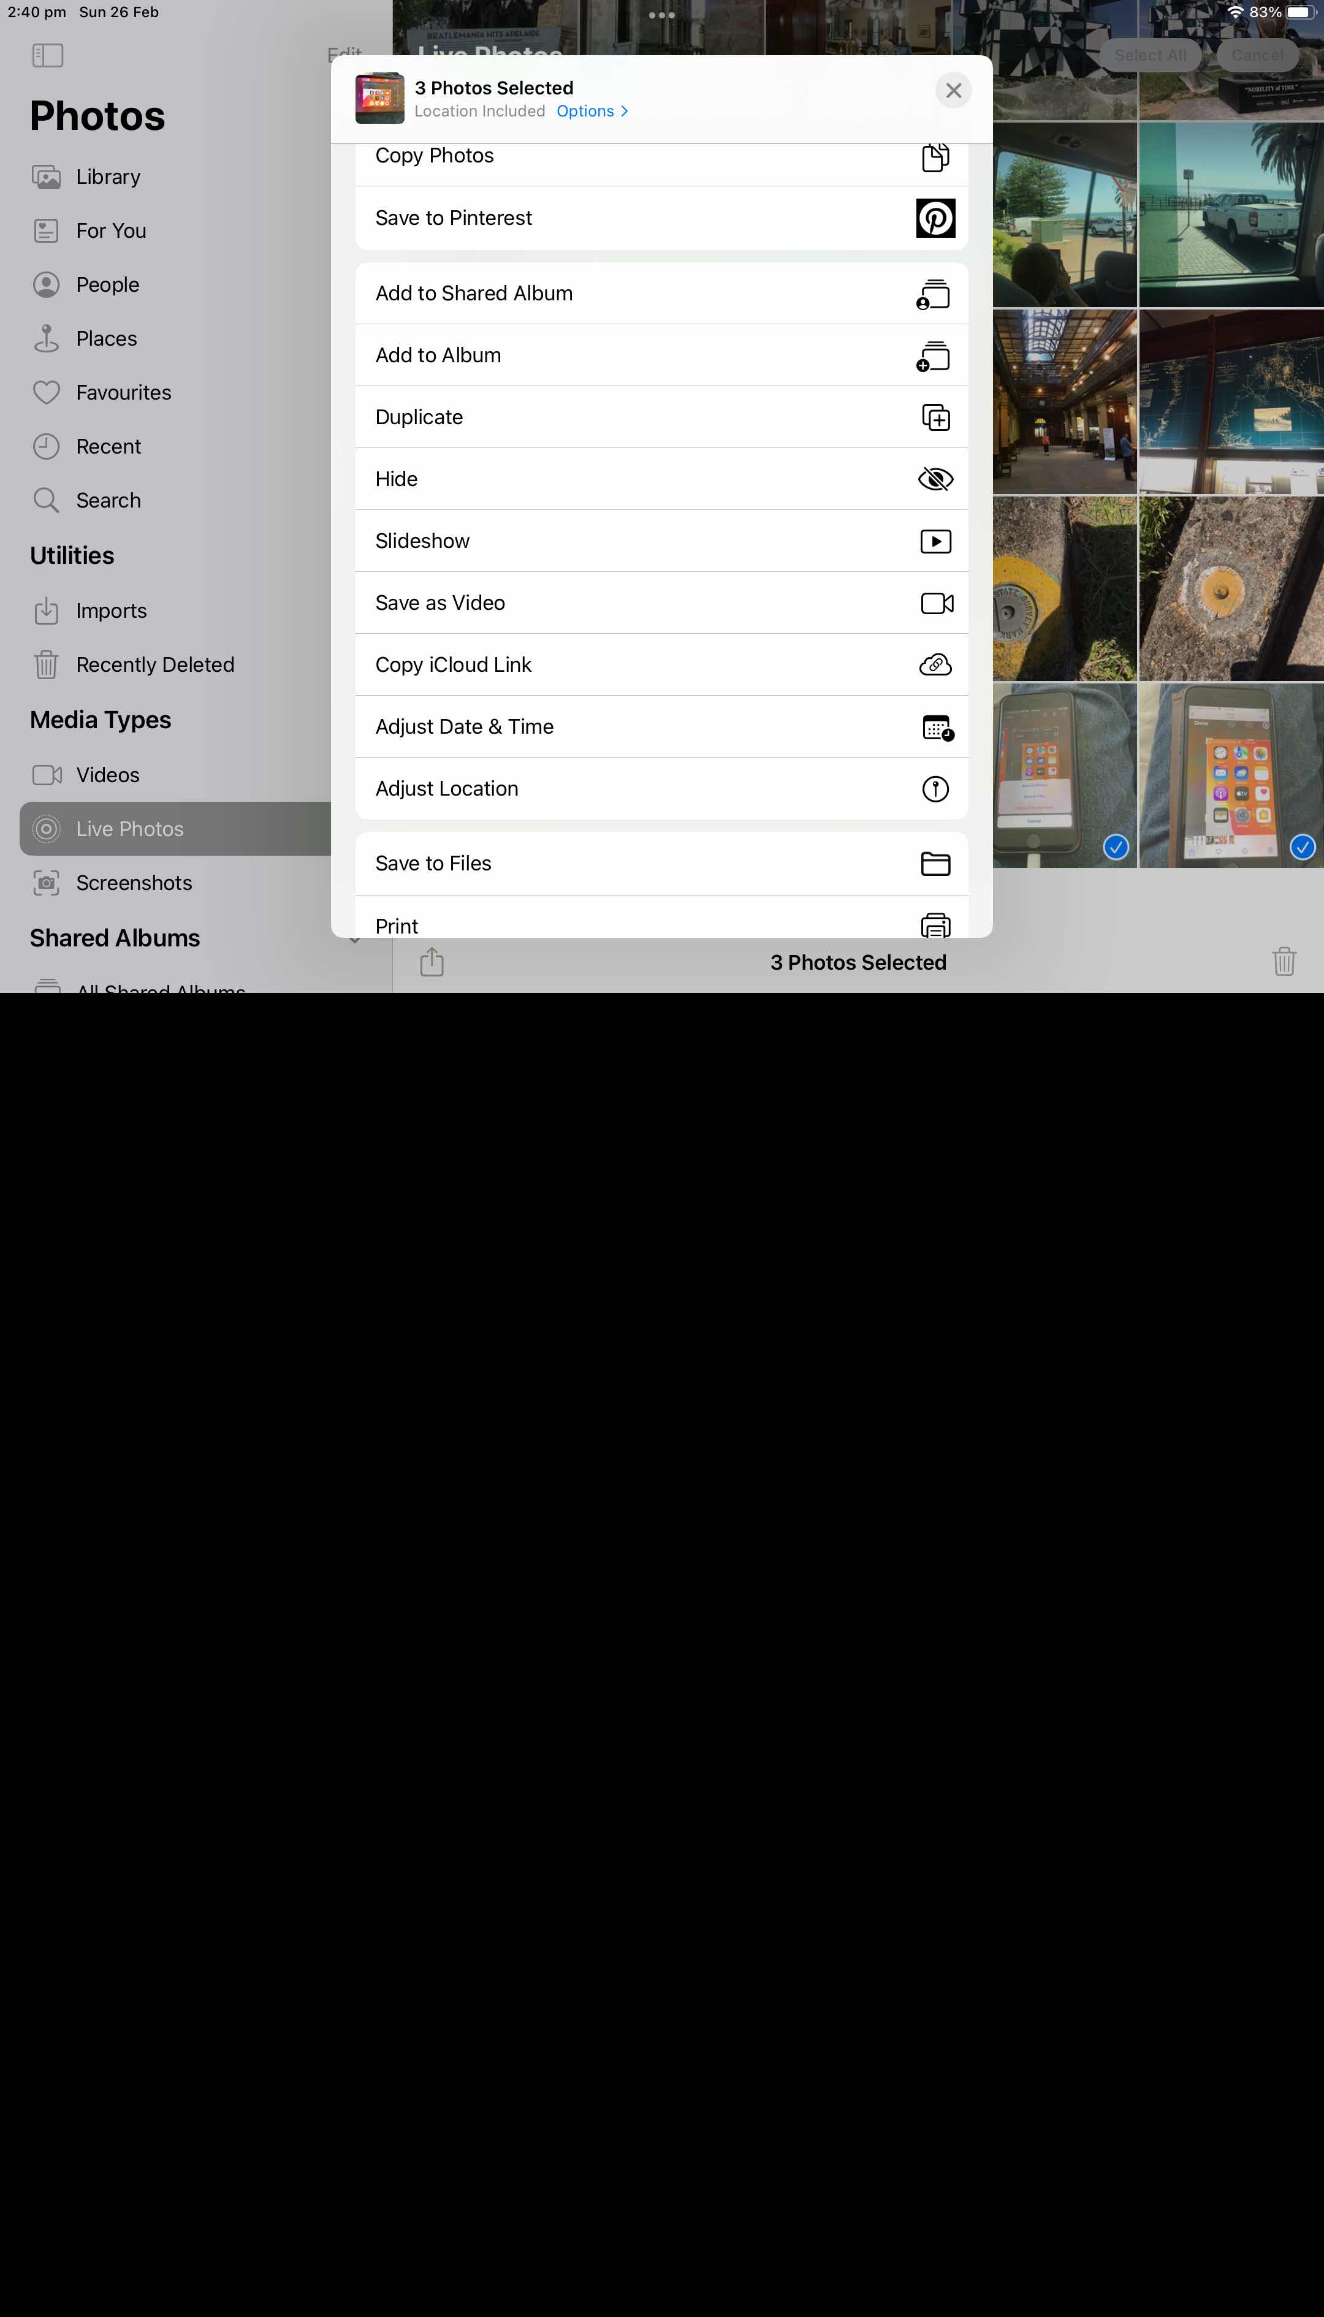Click the Save to Files button
Screen dimensions: 1324x2317
tap(662, 862)
